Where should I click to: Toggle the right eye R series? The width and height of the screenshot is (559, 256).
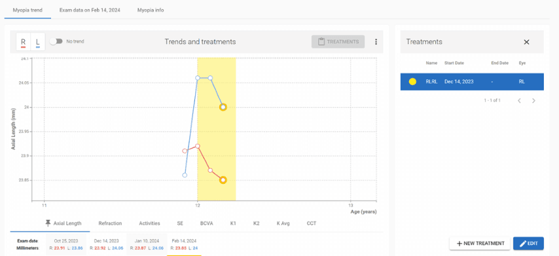pyautogui.click(x=24, y=42)
